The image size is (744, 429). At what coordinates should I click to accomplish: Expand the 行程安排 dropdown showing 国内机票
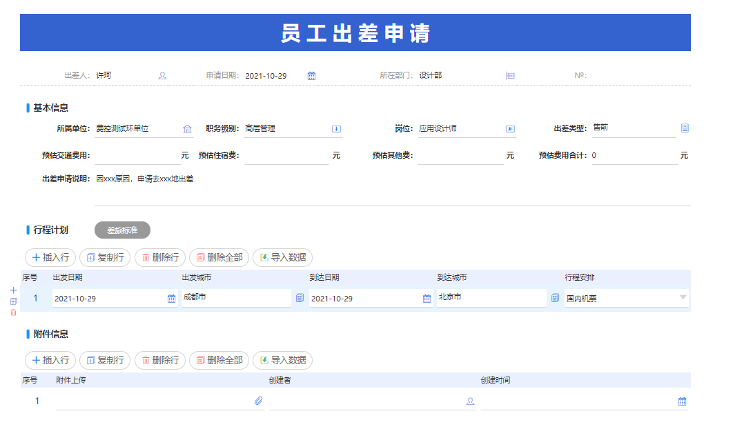[x=683, y=298]
